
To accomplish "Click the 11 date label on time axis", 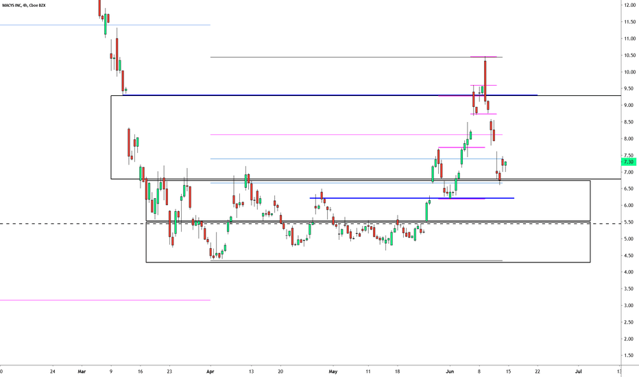I will pos(368,372).
